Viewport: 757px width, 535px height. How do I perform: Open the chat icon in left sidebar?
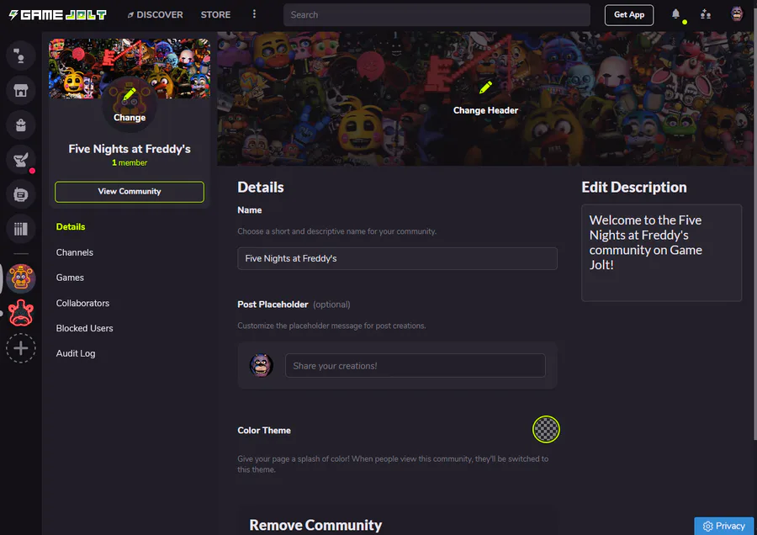click(x=21, y=56)
